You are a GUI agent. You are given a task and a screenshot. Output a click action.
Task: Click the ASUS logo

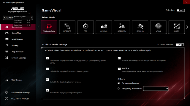pos(17,9)
